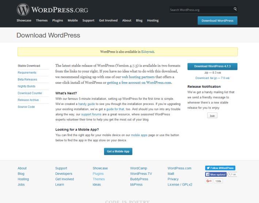Viewport: 259px width, 203px height.
Task: Click the header Download WordPress button
Action: tap(217, 20)
